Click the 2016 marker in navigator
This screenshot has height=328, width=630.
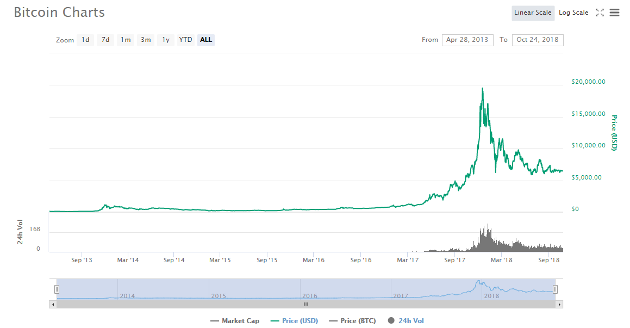click(x=310, y=296)
